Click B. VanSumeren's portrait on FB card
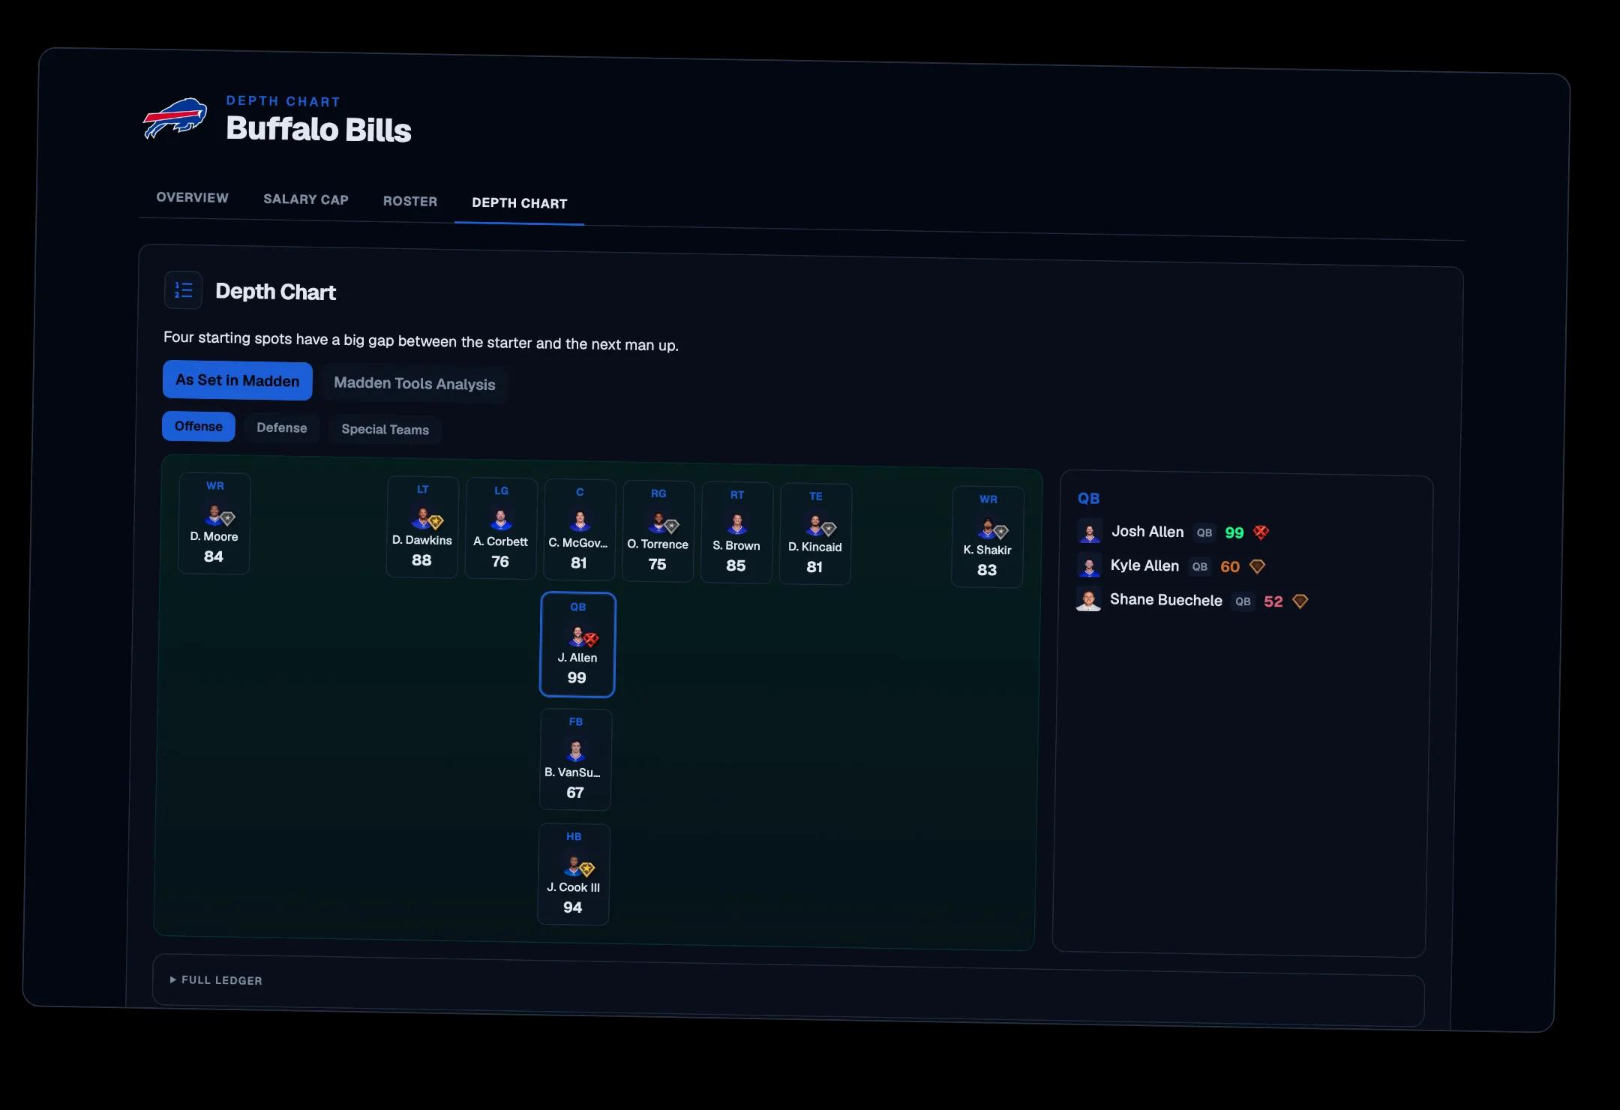Viewport: 1620px width, 1110px height. point(576,750)
